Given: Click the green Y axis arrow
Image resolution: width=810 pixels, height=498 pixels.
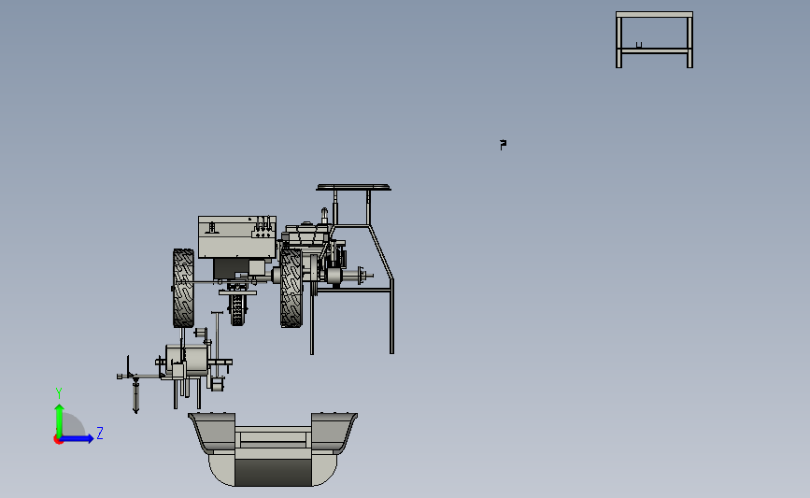Looking at the screenshot, I should (x=59, y=420).
